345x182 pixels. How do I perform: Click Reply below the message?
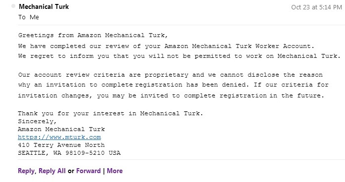[x=26, y=171]
